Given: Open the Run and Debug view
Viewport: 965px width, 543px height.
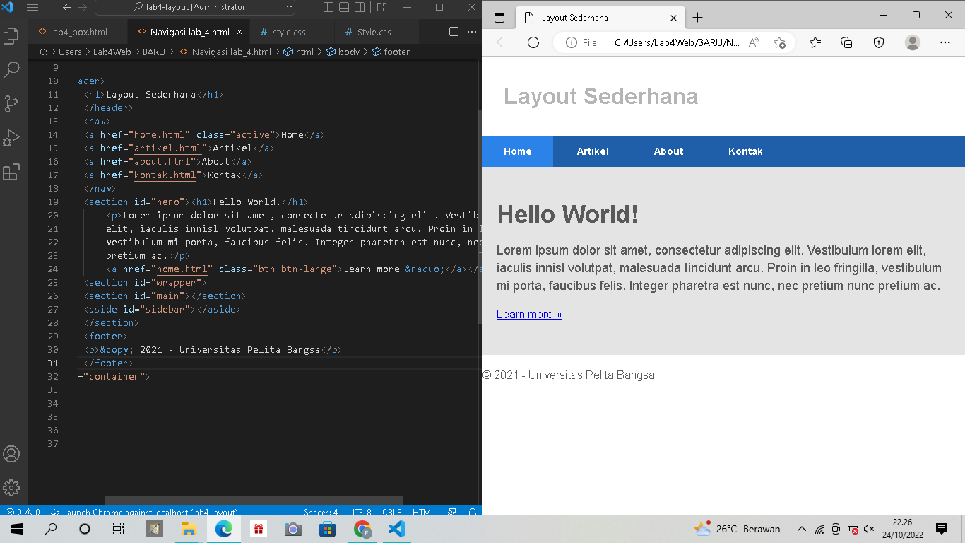Looking at the screenshot, I should coord(11,138).
